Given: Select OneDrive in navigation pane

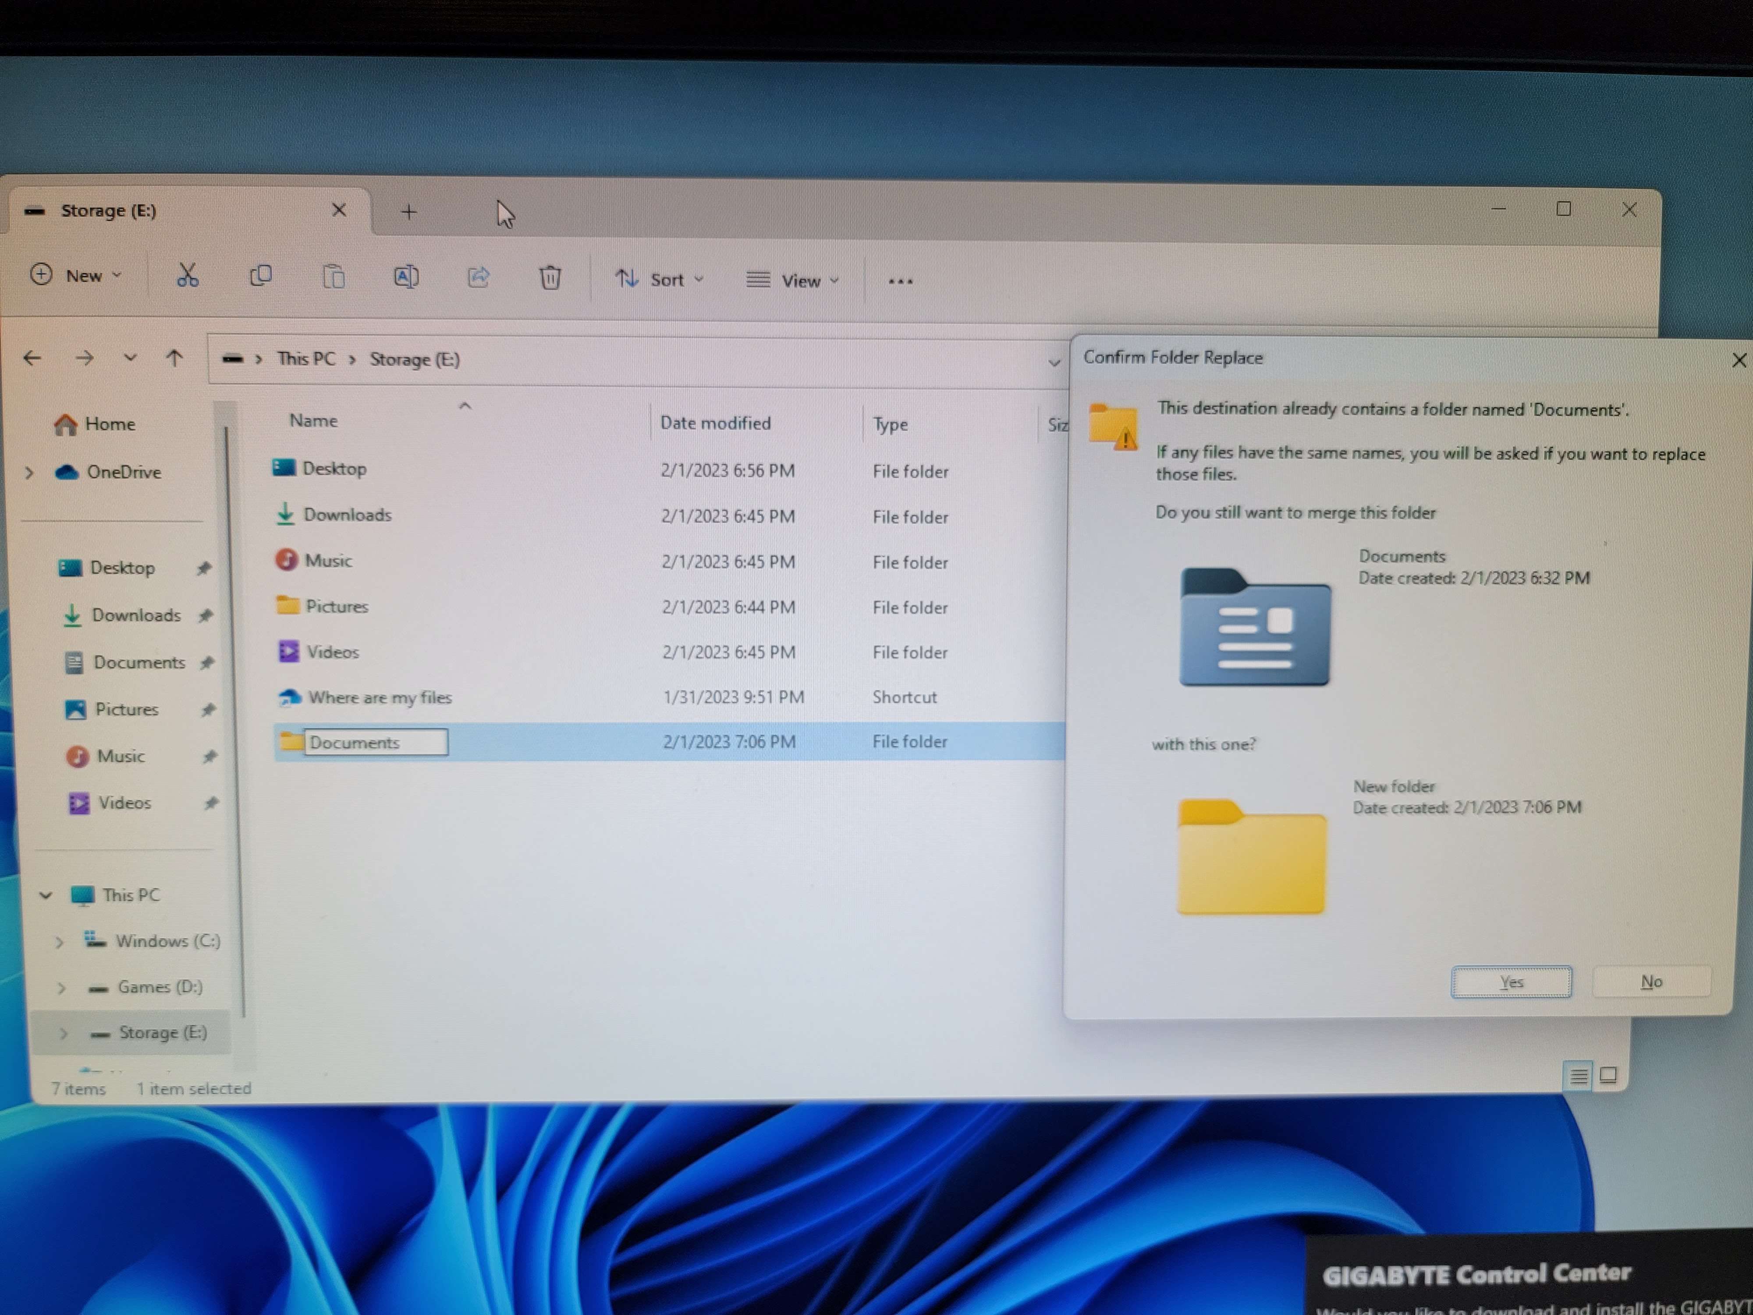Looking at the screenshot, I should pos(109,473).
